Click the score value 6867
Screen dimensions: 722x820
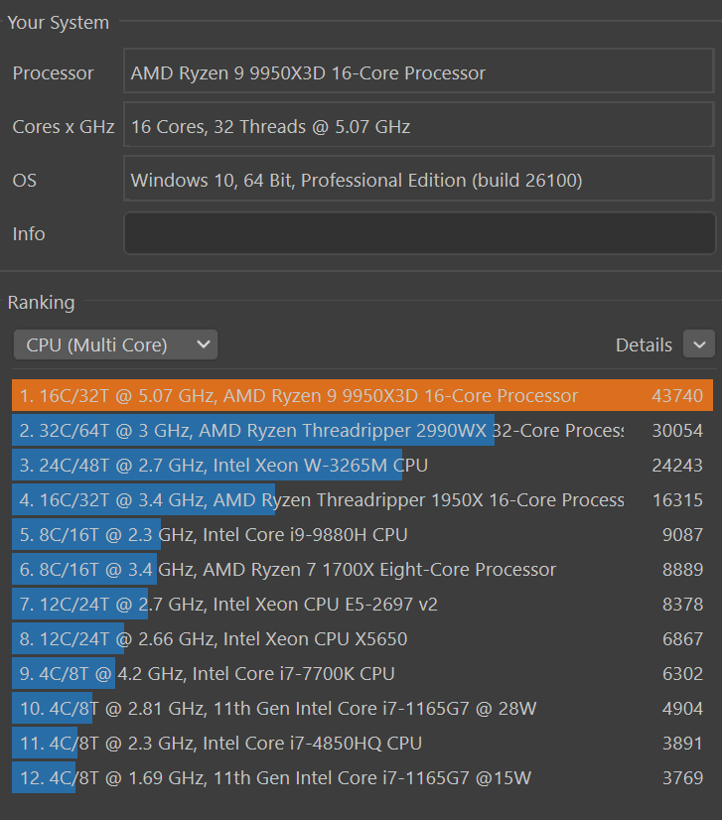click(x=682, y=639)
